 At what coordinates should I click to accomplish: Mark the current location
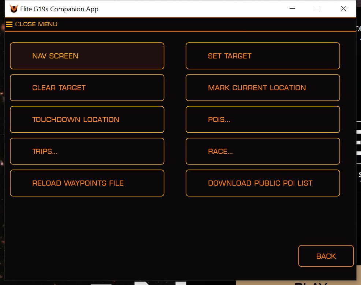click(x=263, y=88)
